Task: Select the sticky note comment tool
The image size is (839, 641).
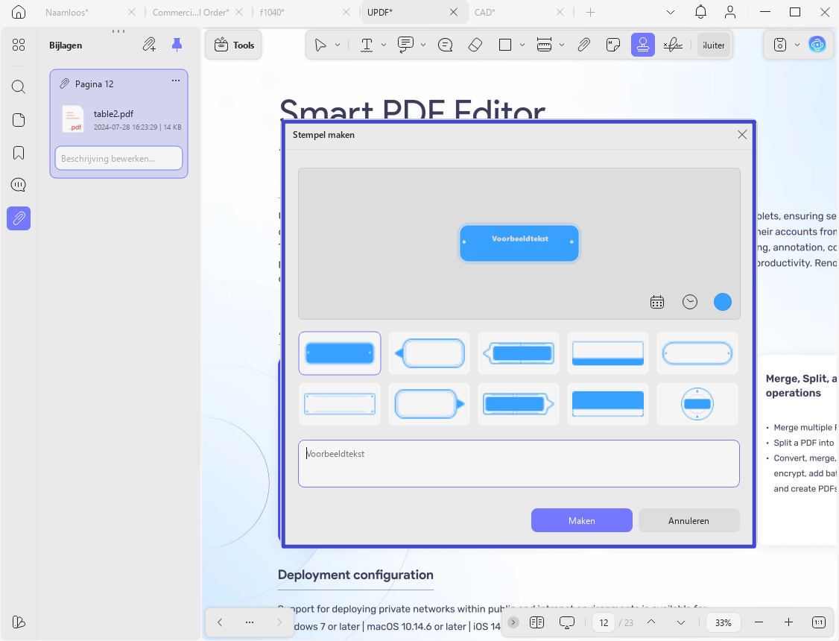Action: click(445, 45)
